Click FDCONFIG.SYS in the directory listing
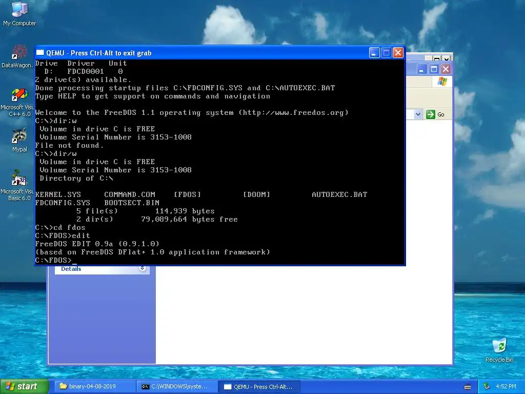The height and width of the screenshot is (394, 525). [x=63, y=203]
